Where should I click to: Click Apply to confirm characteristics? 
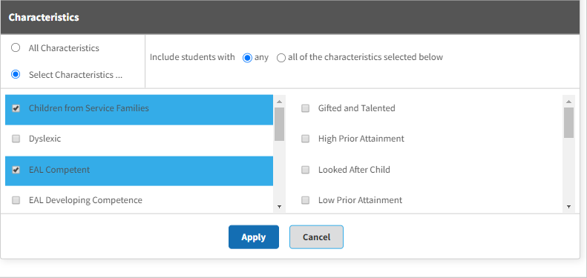click(x=254, y=236)
